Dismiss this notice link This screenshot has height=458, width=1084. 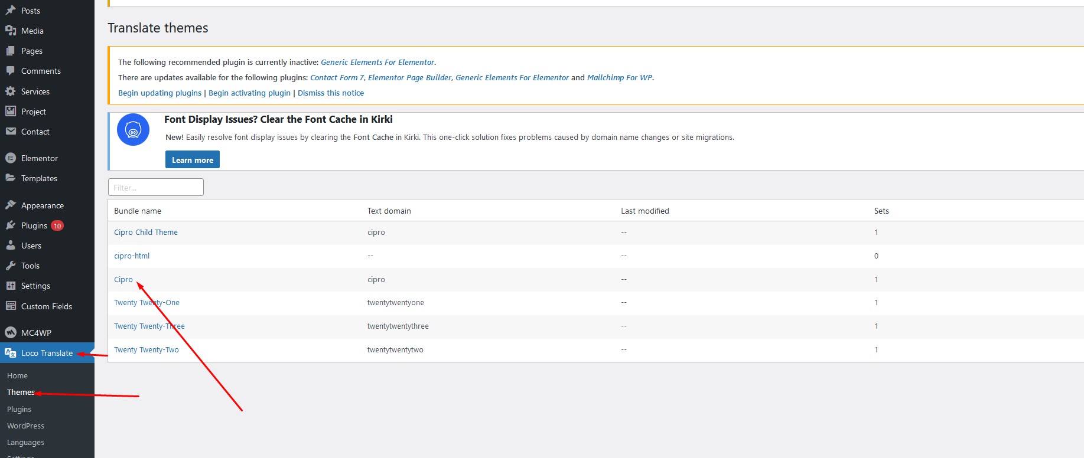331,93
